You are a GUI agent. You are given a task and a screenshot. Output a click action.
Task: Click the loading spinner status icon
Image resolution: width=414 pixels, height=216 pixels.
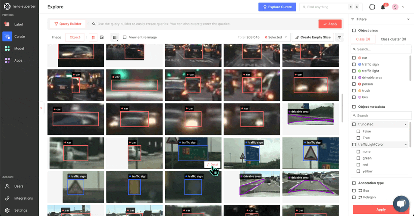coord(372,7)
